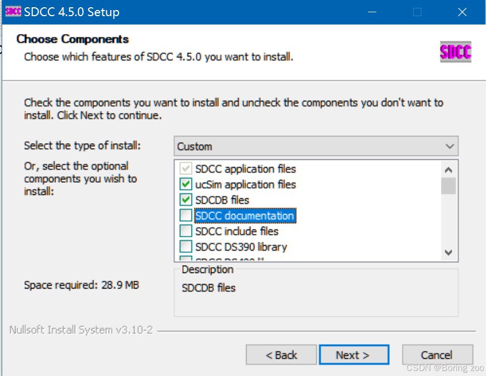Toggle the SDCC application files checkbox
This screenshot has height=376, width=486.
coord(185,169)
